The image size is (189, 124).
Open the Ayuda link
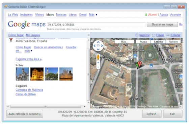(164, 15)
